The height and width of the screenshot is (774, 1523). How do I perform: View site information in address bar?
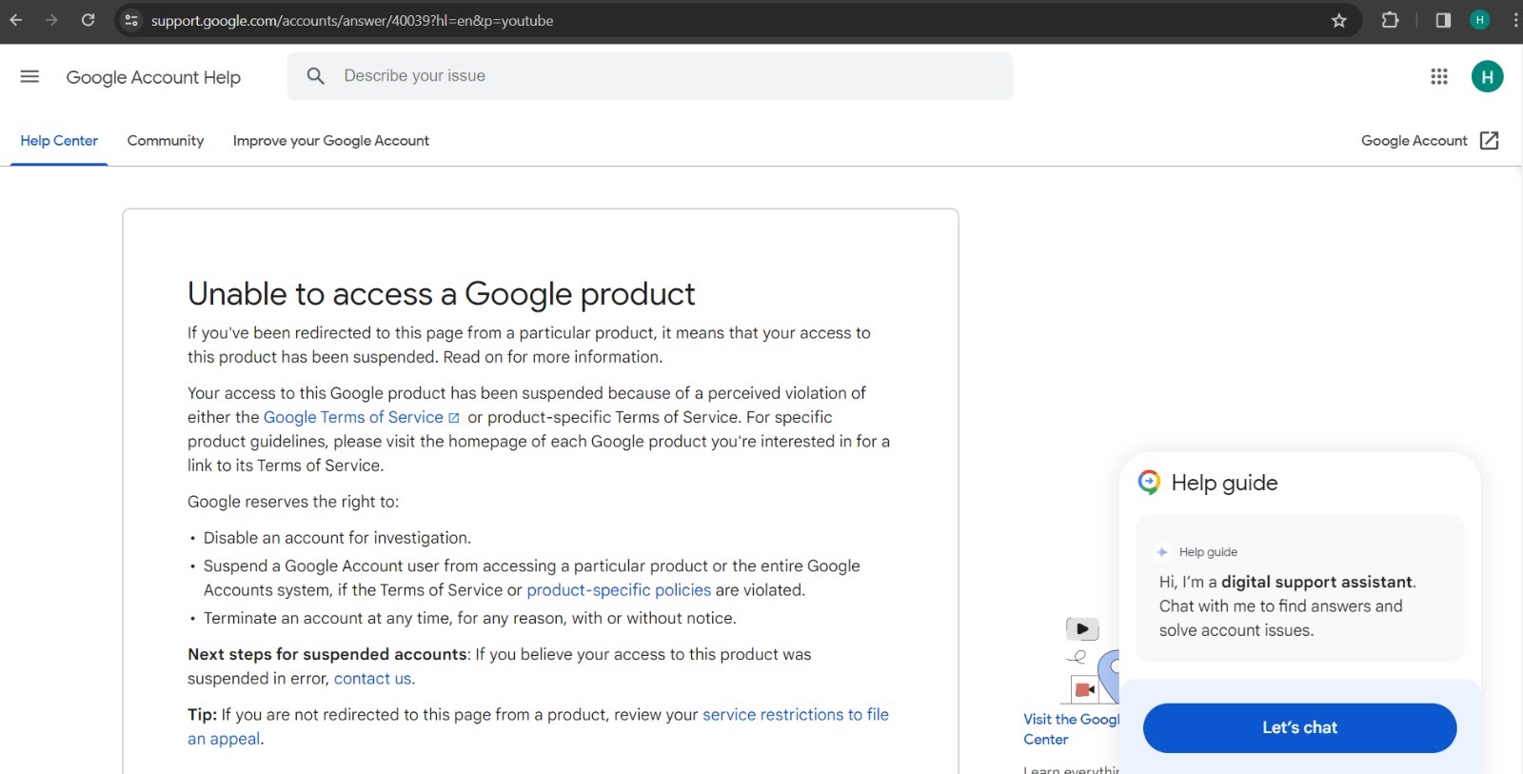pyautogui.click(x=131, y=20)
